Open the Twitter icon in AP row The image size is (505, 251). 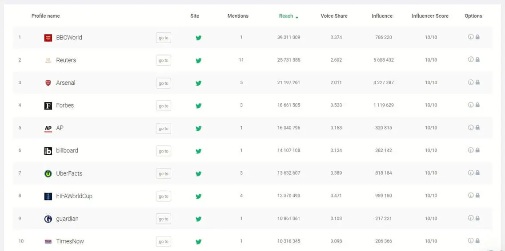coord(198,128)
